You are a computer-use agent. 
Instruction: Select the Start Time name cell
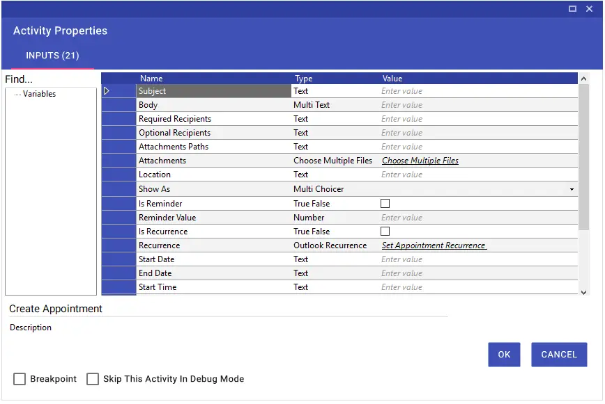click(x=214, y=287)
